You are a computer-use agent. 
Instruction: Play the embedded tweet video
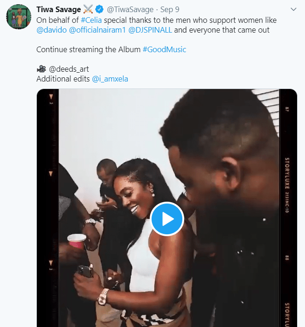point(167,219)
